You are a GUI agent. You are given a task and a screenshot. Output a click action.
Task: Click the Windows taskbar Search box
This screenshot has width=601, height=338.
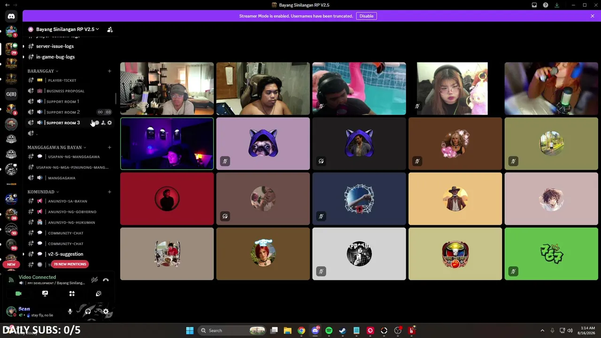point(232,330)
